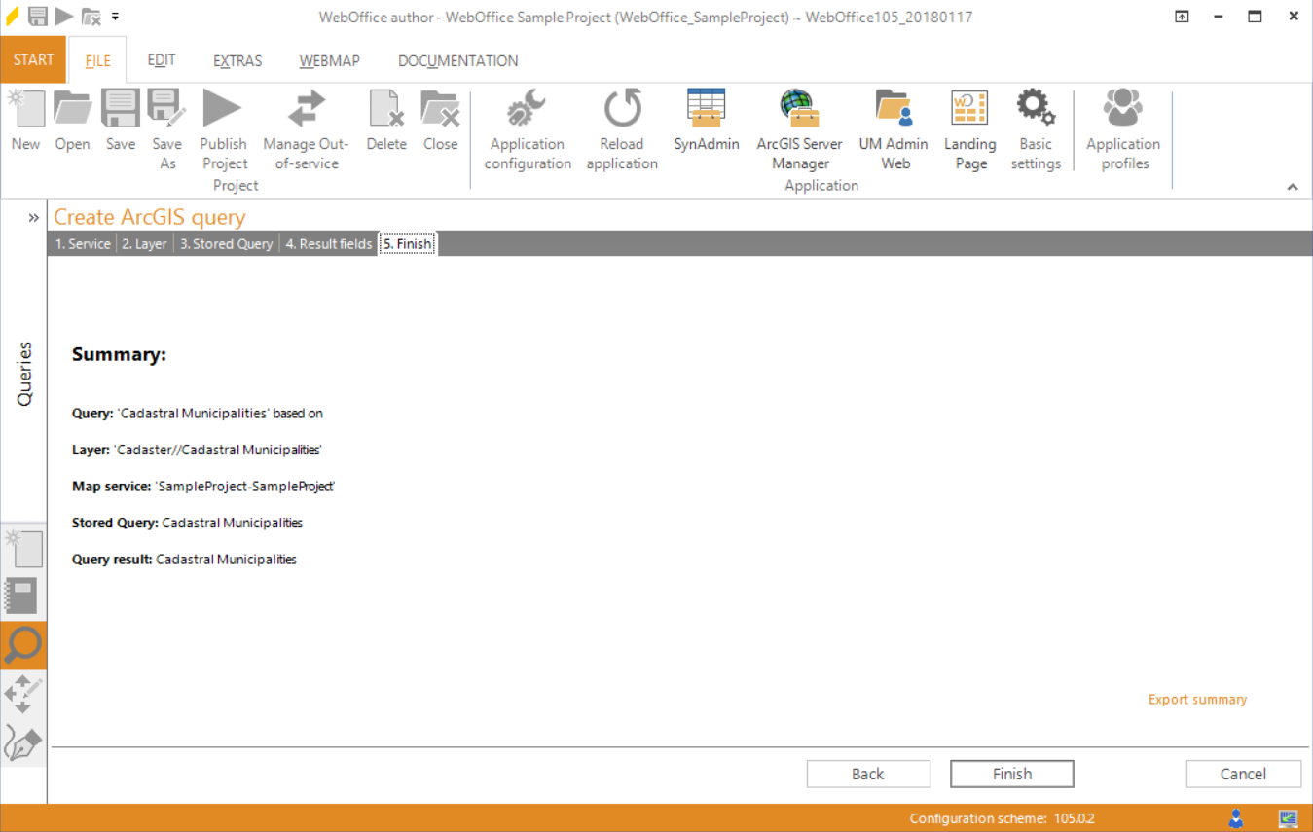Click Publish Project in the ribbon

coord(223,127)
